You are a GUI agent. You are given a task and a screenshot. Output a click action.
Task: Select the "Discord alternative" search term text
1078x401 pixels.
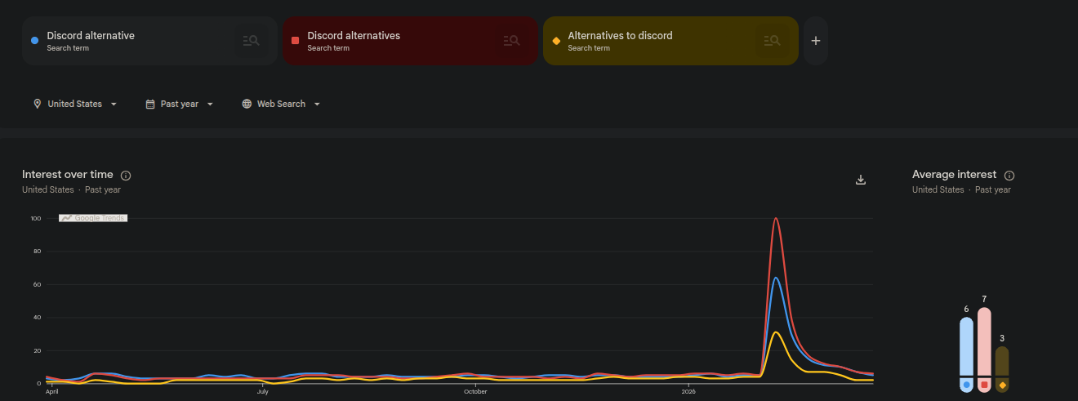91,36
